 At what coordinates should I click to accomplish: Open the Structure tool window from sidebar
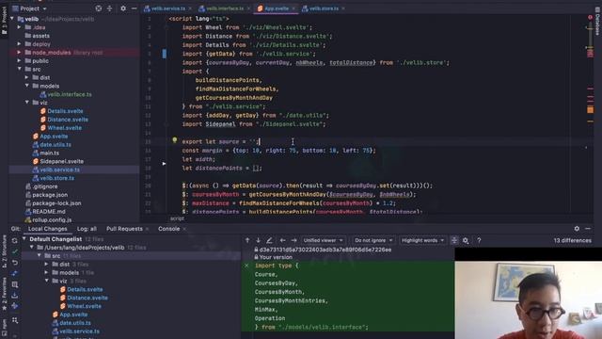pyautogui.click(x=4, y=250)
